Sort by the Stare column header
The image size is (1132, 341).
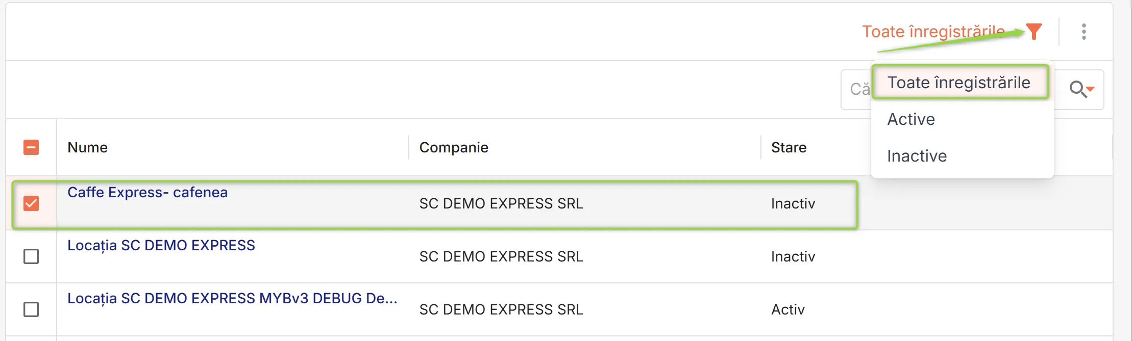click(789, 147)
